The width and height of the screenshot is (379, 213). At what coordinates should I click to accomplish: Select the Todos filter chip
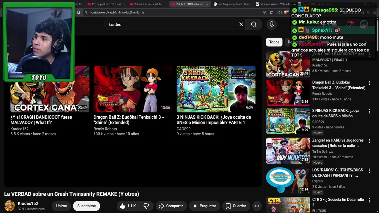[274, 42]
